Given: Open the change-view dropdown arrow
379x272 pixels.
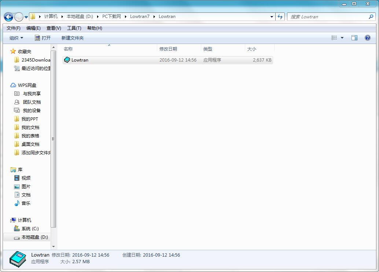Looking at the screenshot, I should [342, 37].
